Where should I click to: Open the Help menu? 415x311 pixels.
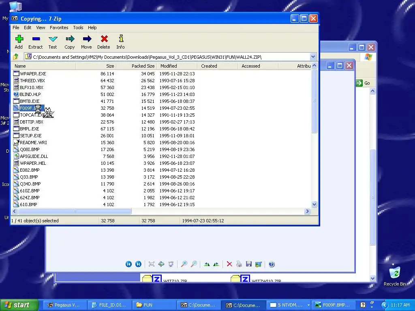(92, 28)
